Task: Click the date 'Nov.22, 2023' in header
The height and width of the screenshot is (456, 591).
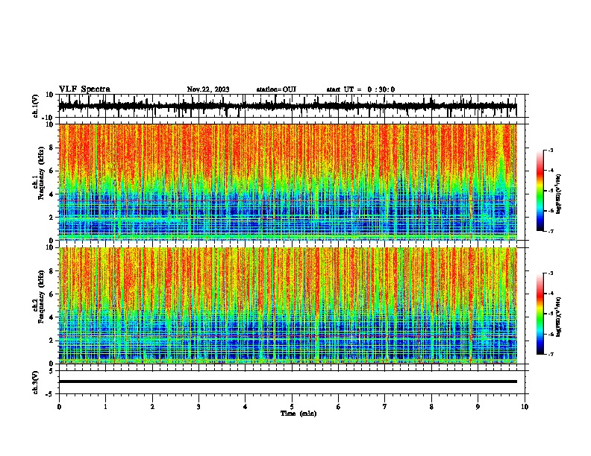Action: click(208, 89)
